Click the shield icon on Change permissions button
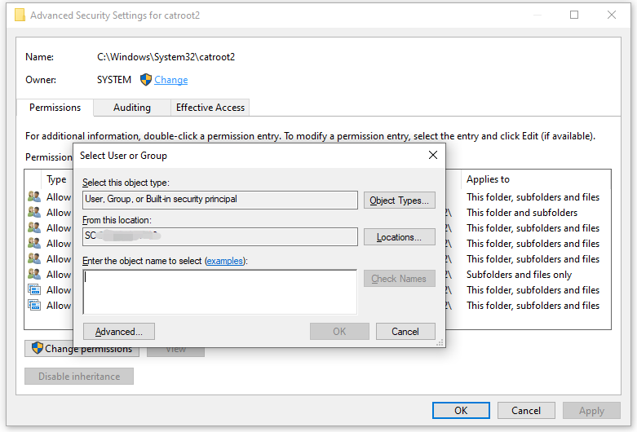The width and height of the screenshot is (637, 432). (37, 349)
